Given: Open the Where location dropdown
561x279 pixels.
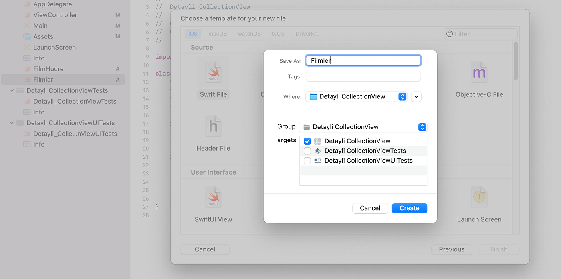Looking at the screenshot, I should coord(402,96).
